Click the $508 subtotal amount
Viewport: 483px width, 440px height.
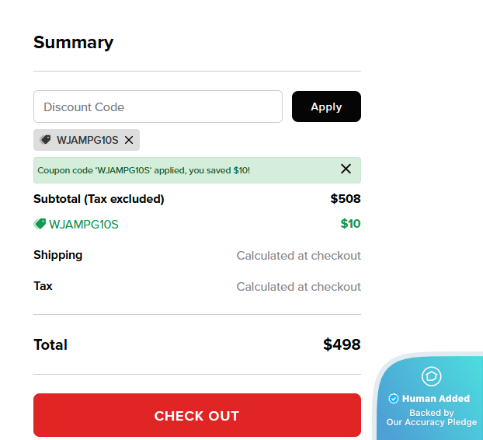(346, 199)
